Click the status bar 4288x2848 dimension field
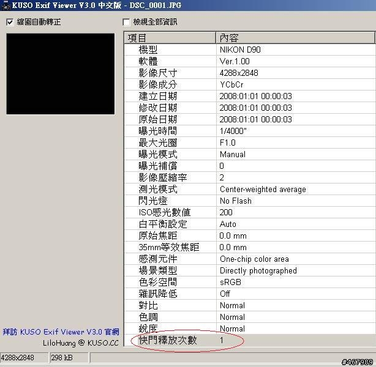Viewport: 376px width, 367px height. 24,358
